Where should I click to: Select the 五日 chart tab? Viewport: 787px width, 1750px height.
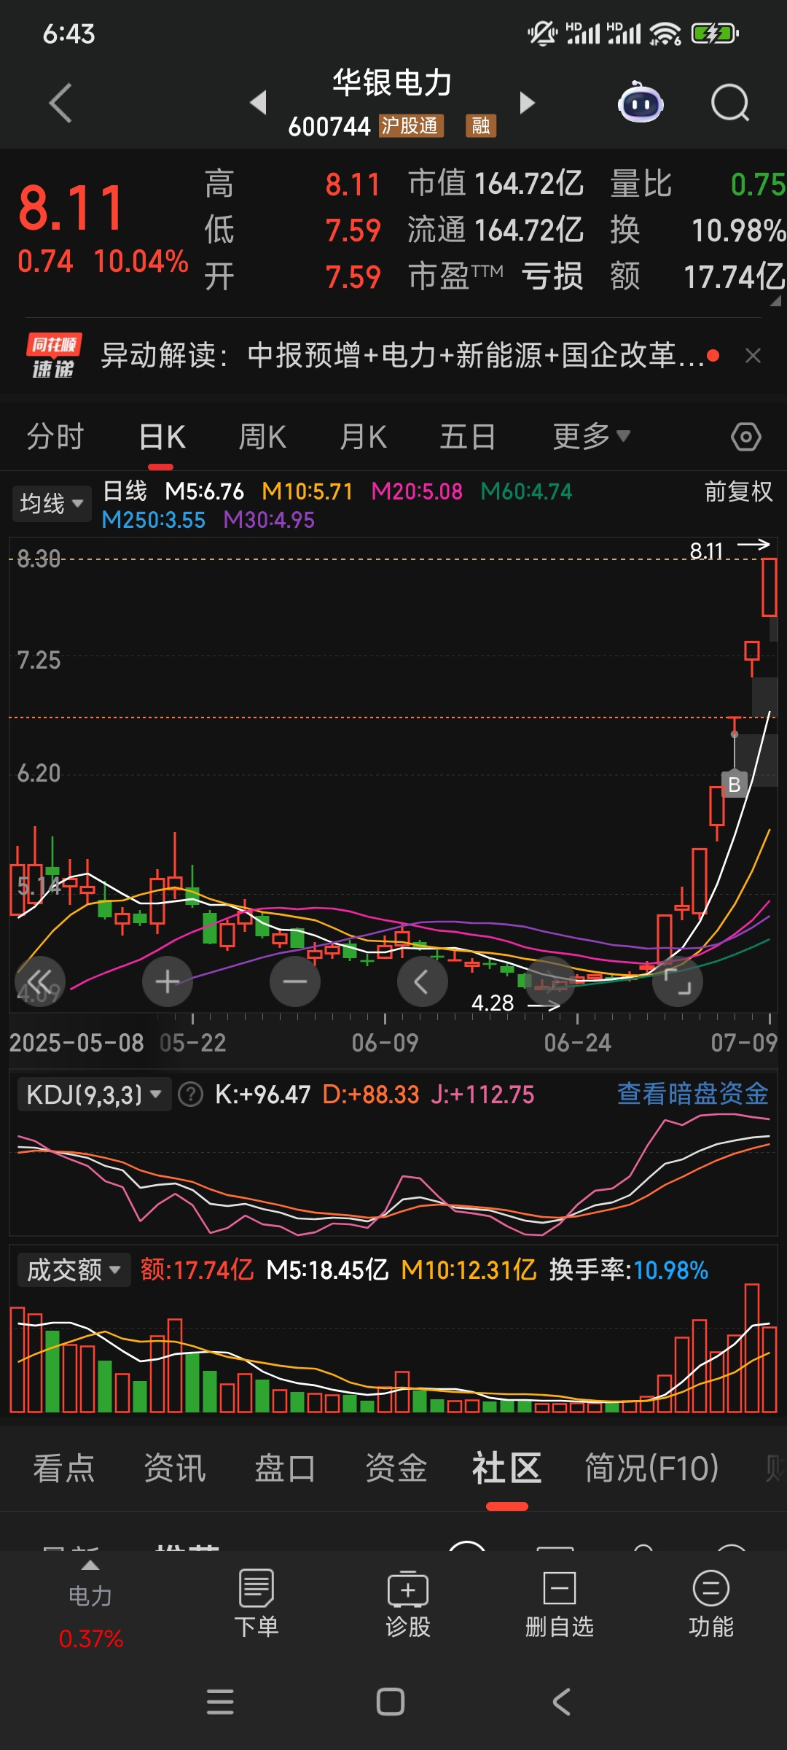[x=468, y=437]
